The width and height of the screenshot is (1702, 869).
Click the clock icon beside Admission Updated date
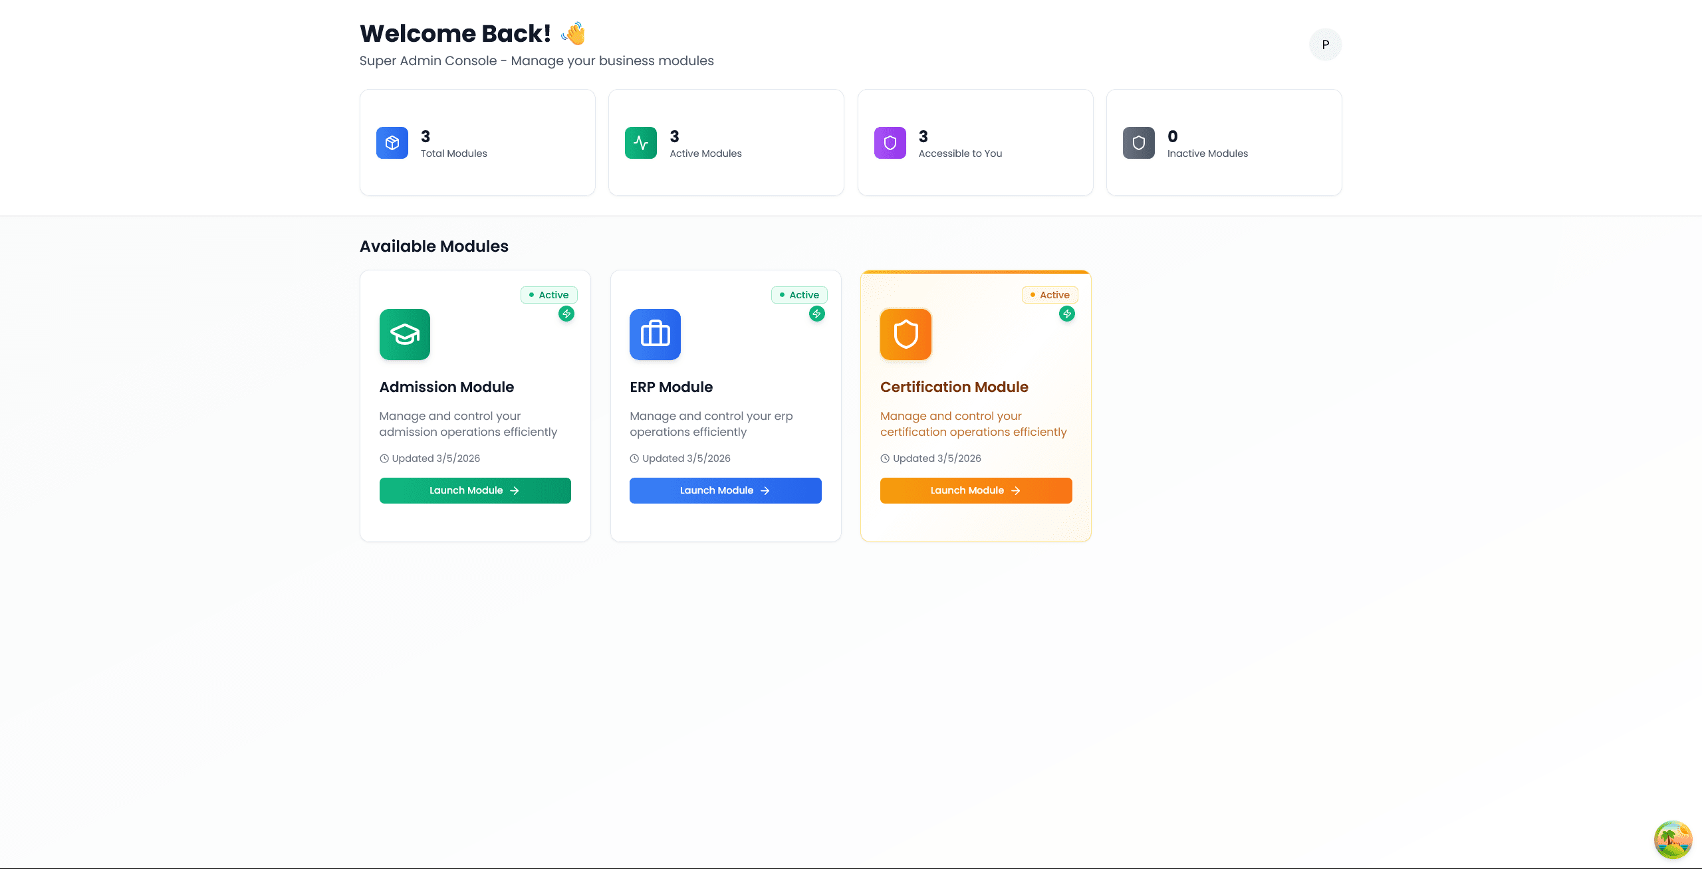384,458
